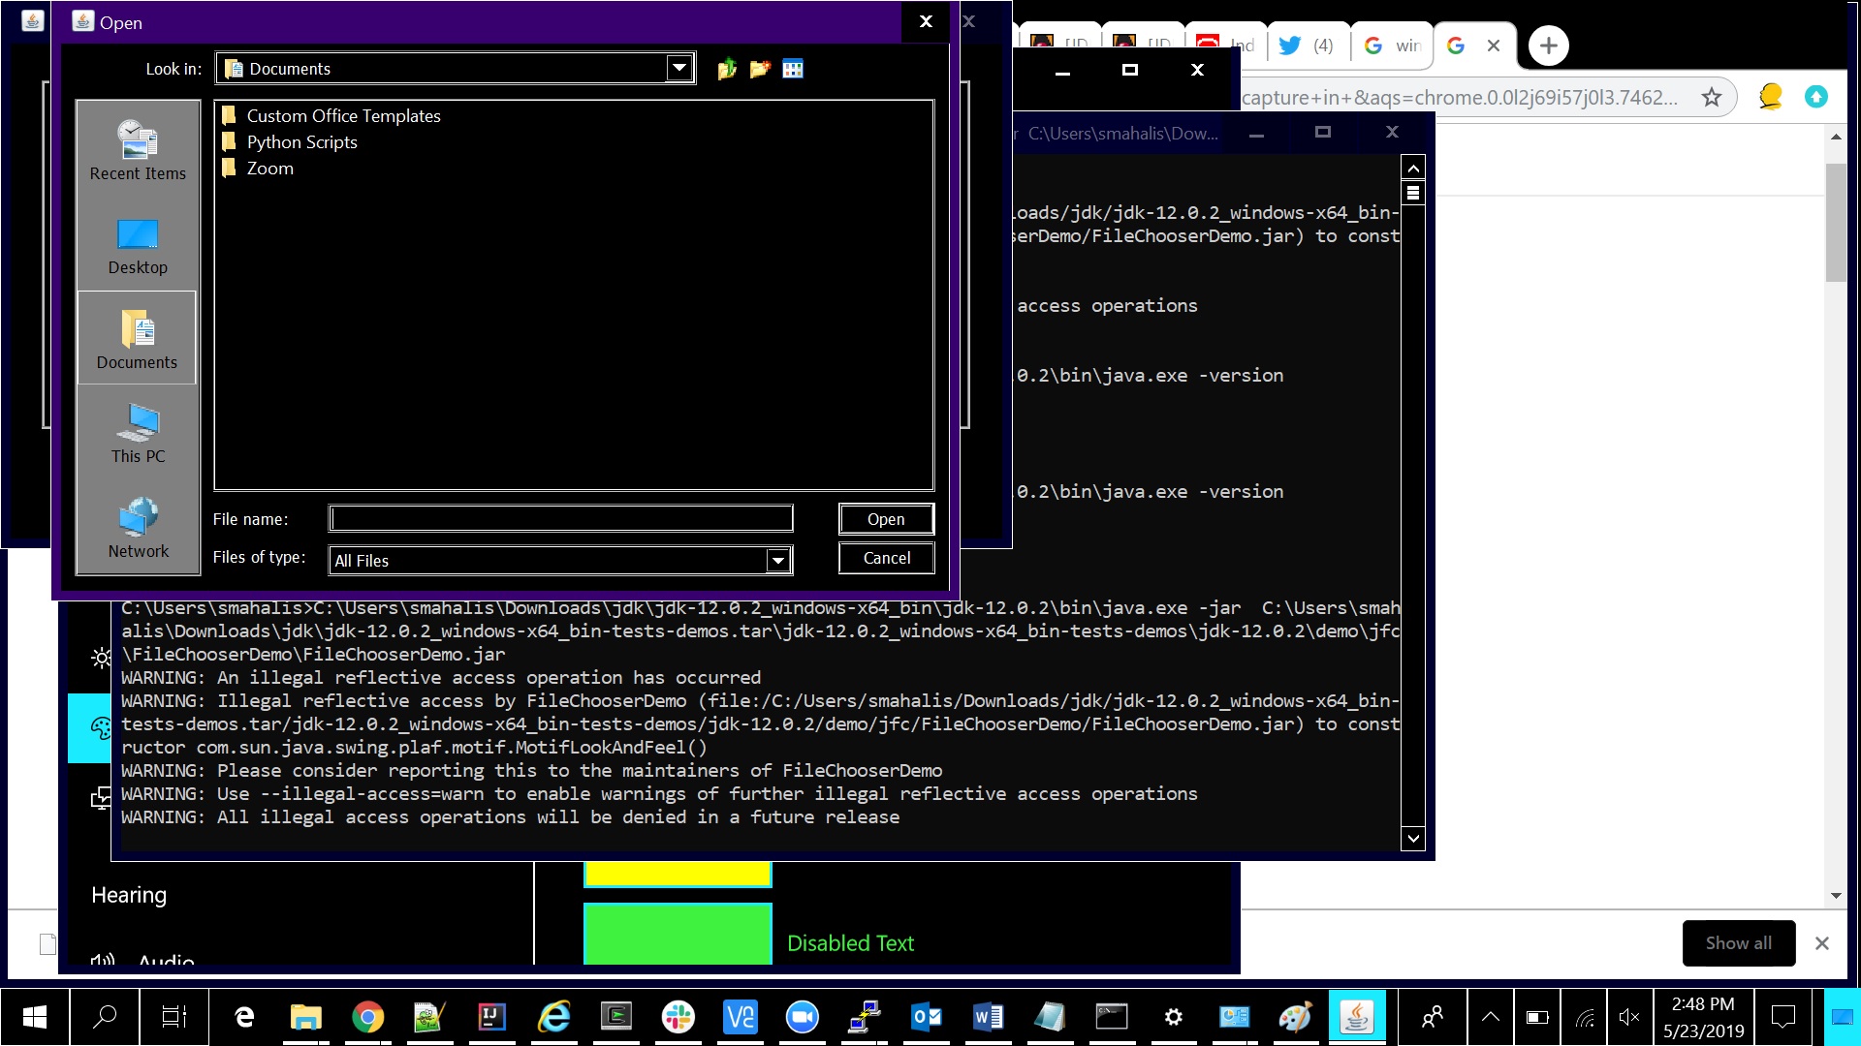Expand the Files of type dropdown
The width and height of the screenshot is (1861, 1046).
[x=777, y=561]
